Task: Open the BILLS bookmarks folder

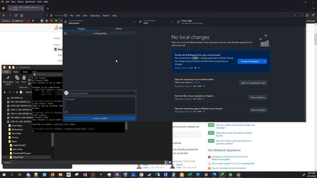Action: tap(6, 21)
